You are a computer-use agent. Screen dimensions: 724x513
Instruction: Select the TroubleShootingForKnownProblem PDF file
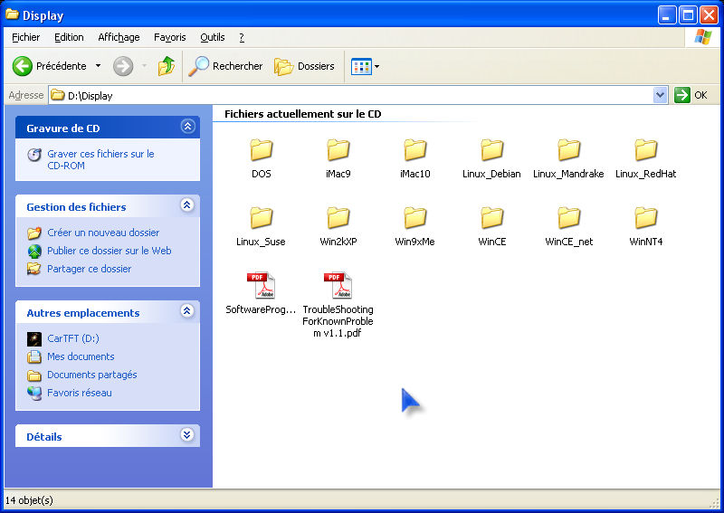pyautogui.click(x=338, y=286)
